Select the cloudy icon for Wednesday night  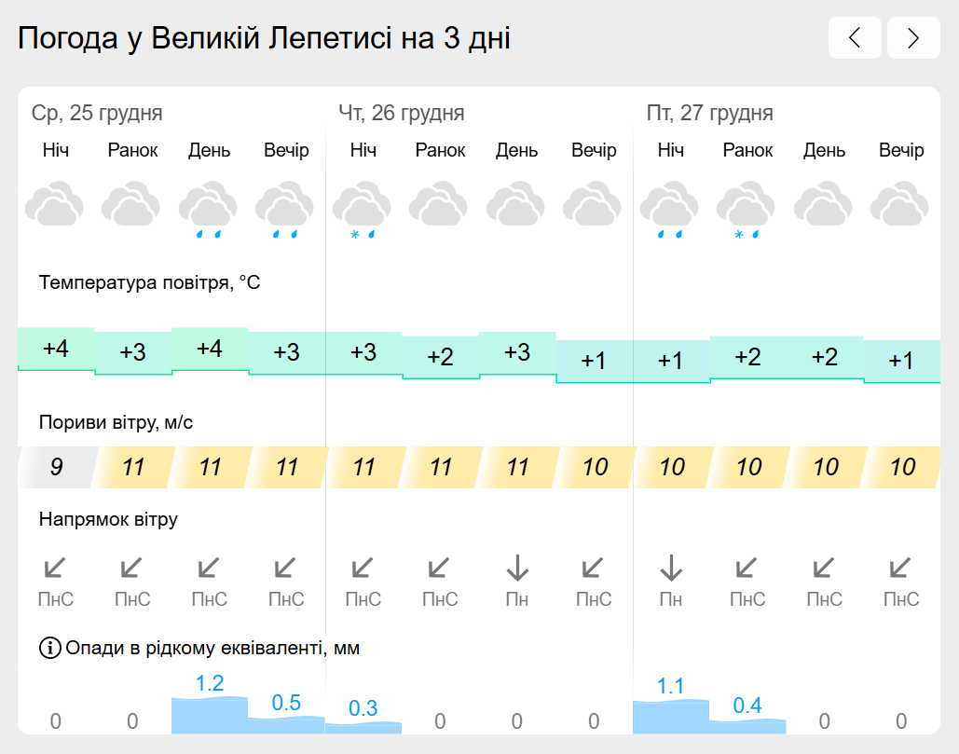[54, 203]
